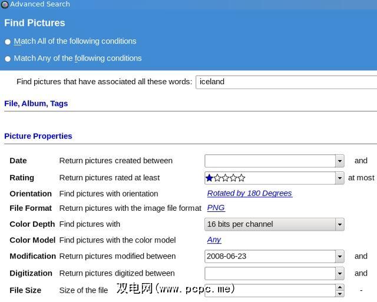377x302 pixels.
Task: Select the first rating star
Action: coord(210,178)
